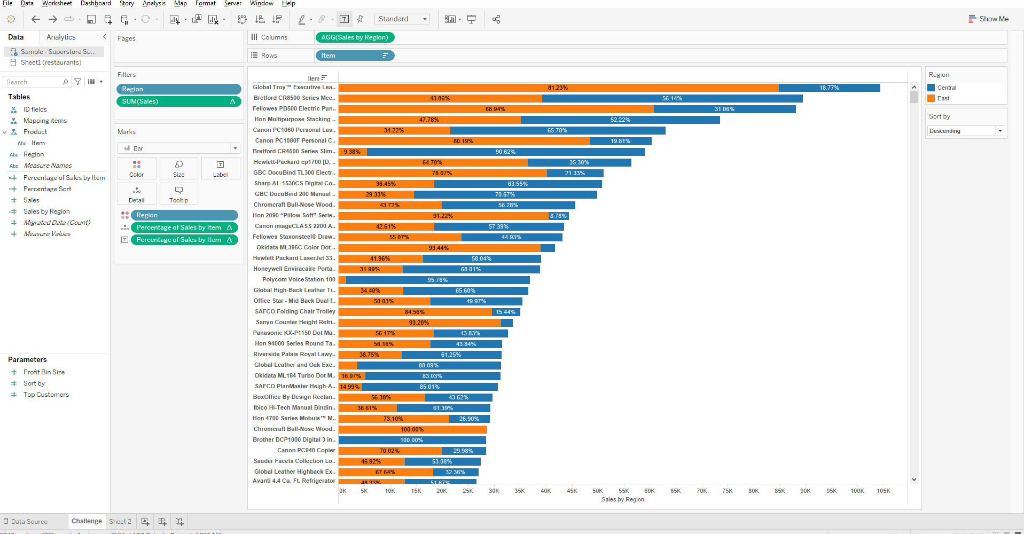Click the Share workbook icon

pos(496,19)
